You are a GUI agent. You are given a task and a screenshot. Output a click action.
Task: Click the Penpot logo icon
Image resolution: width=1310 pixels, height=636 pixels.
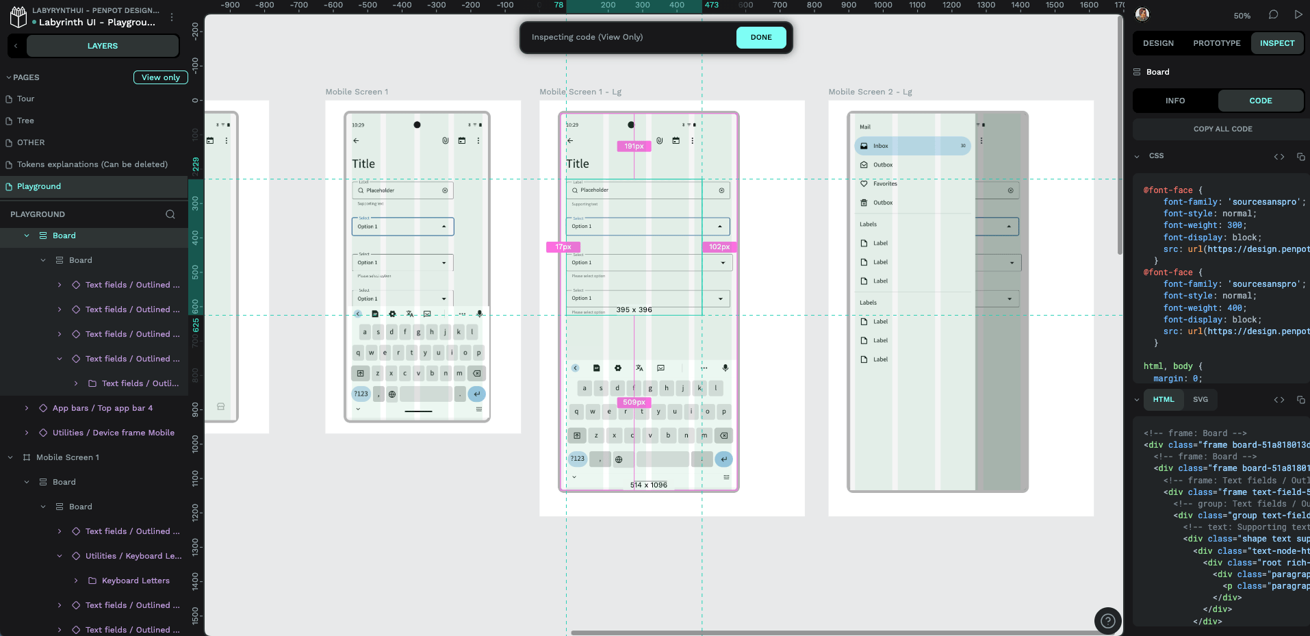(x=18, y=16)
